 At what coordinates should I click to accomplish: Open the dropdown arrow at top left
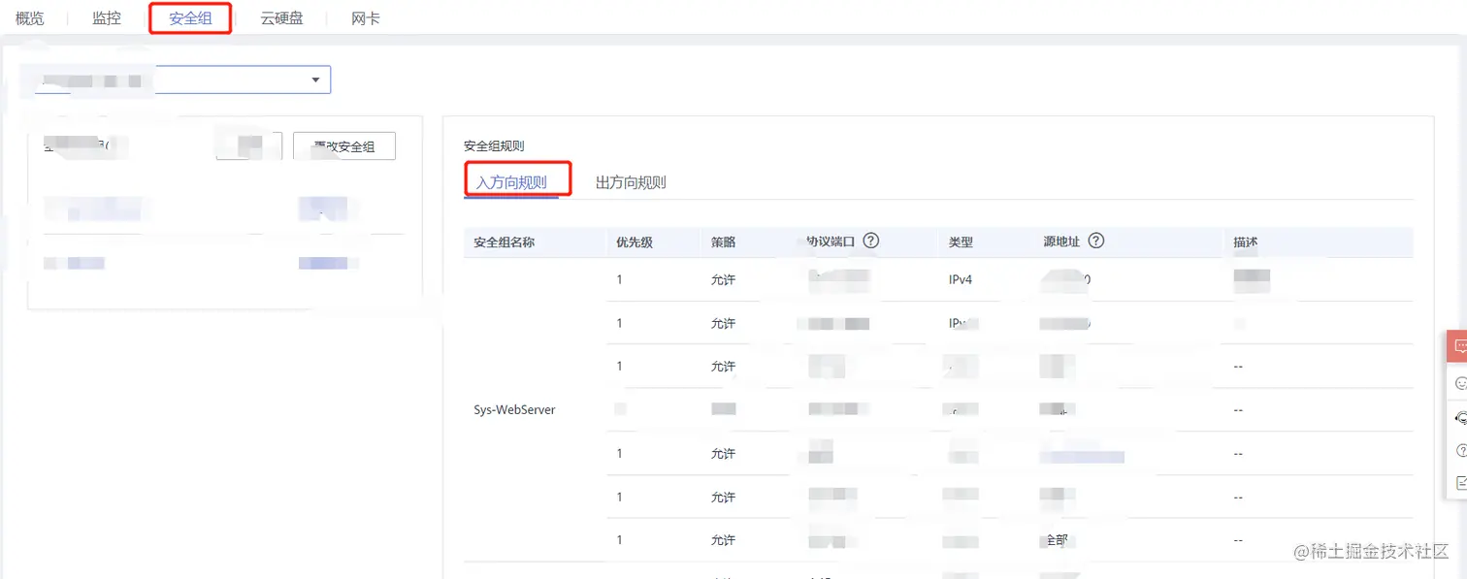(x=315, y=80)
